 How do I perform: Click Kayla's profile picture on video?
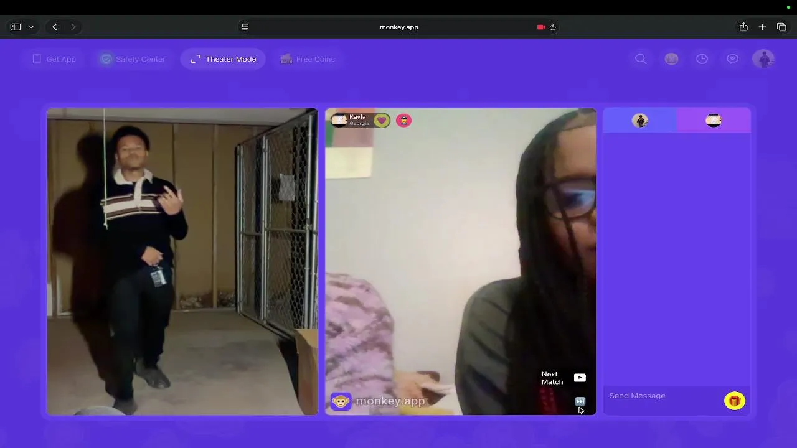point(339,120)
